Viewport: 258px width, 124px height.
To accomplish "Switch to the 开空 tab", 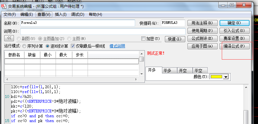I will tap(185, 71).
